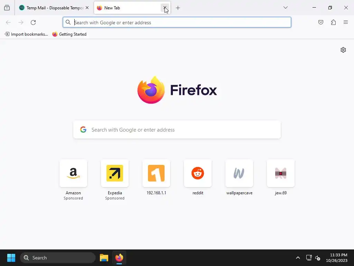Screen dimensions: 354x266
Task: Go forward one page
Action: tap(21, 23)
